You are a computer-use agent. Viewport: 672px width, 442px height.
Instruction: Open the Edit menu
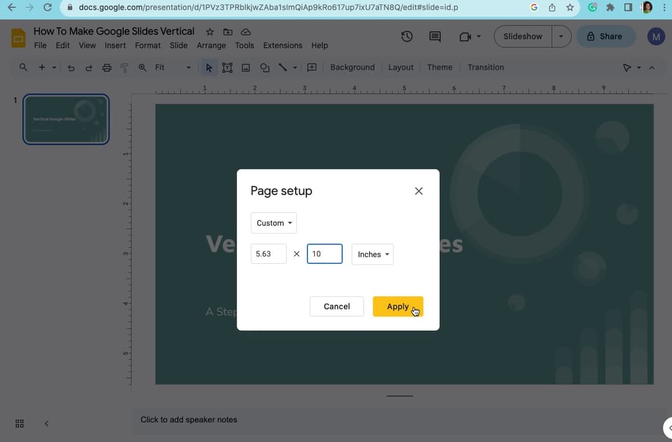pos(63,45)
